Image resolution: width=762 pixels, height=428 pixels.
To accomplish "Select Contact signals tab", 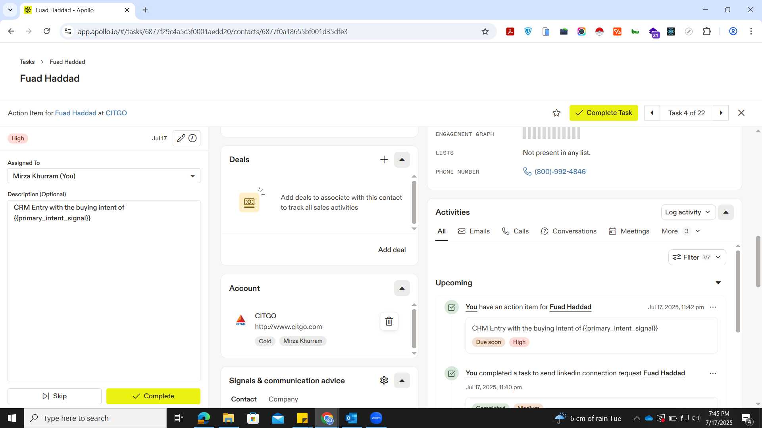I will (x=244, y=399).
